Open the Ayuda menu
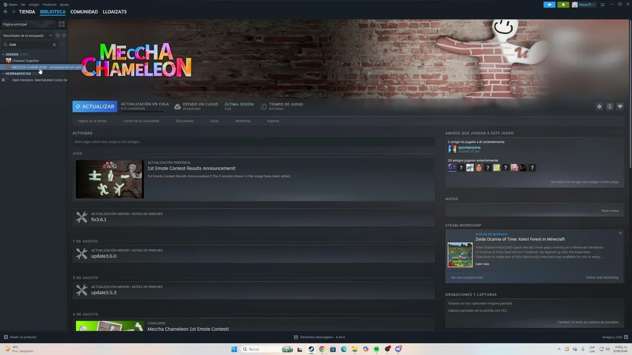Screen dimensions: 632x355 pos(64,4)
